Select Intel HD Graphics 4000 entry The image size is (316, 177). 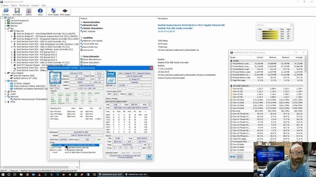(x=24, y=76)
